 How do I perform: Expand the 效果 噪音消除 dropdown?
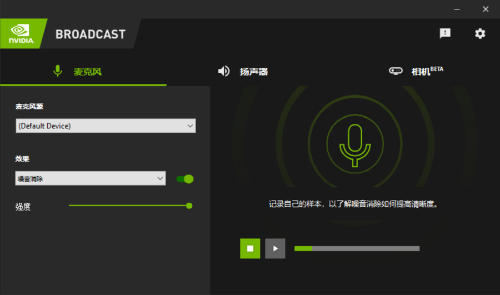pos(91,178)
